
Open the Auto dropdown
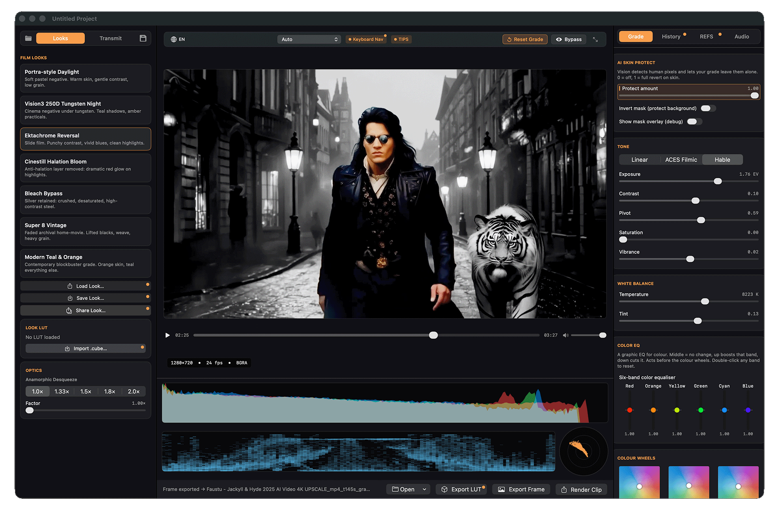click(x=309, y=39)
